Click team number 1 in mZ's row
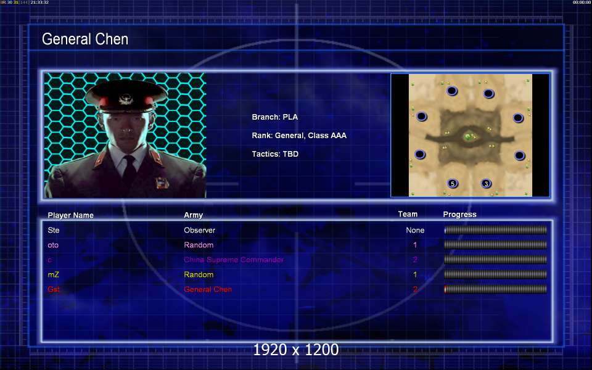The width and height of the screenshot is (592, 370). [x=415, y=274]
